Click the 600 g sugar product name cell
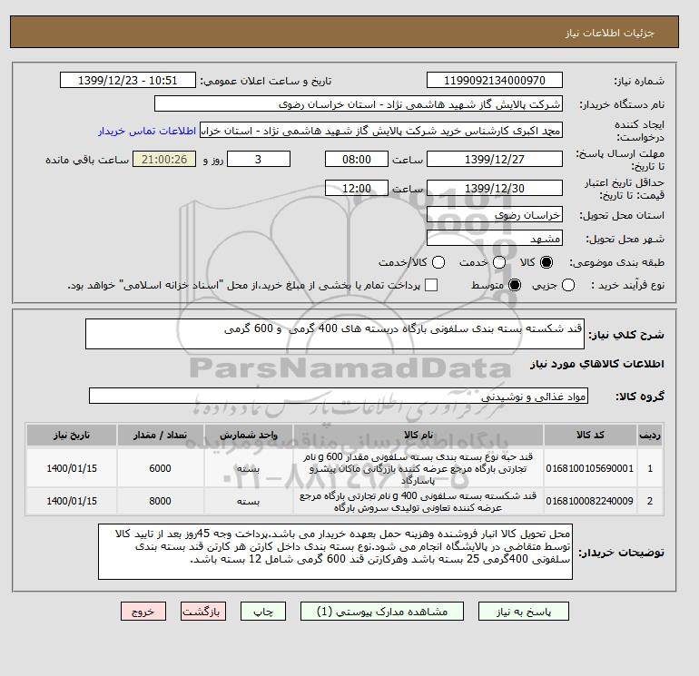Viewport: 699px width, 676px height. coord(418,468)
